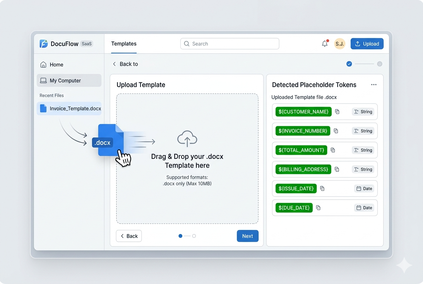This screenshot has width=423, height=284.
Task: Select the second wizard page dot
Action: click(x=194, y=236)
